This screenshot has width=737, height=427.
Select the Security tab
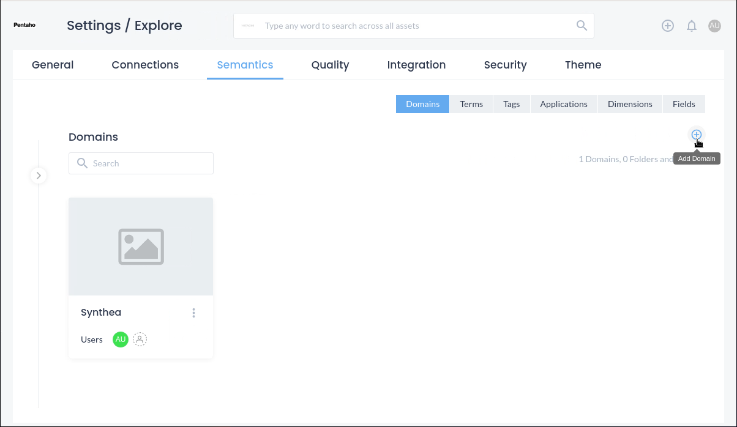[x=505, y=65]
